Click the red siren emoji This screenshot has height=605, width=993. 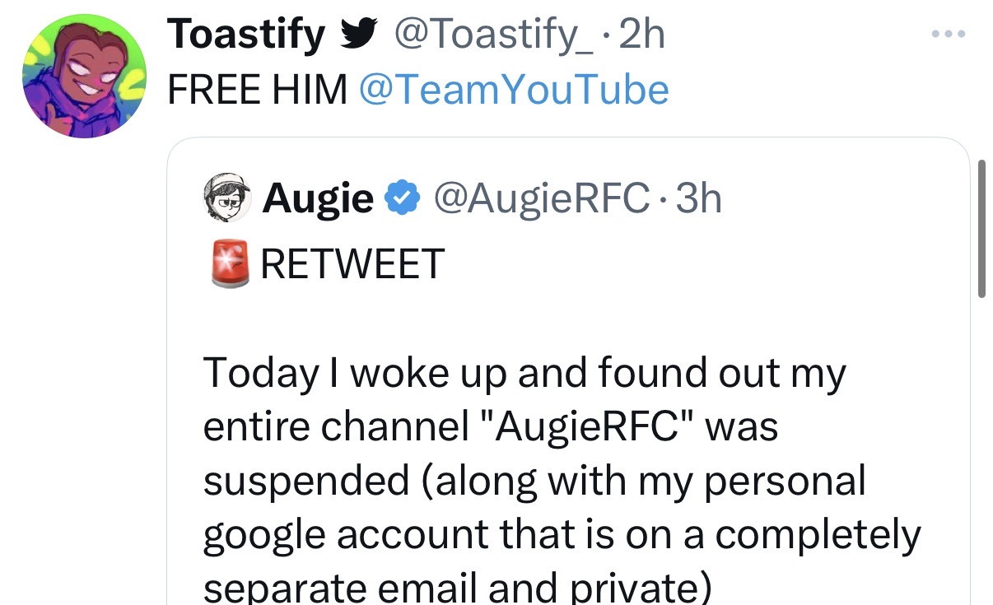pos(230,264)
